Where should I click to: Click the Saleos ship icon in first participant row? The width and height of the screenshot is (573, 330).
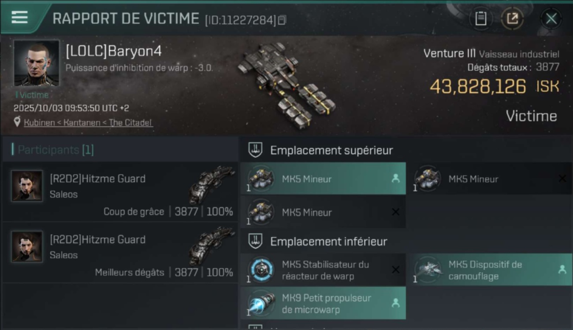212,185
